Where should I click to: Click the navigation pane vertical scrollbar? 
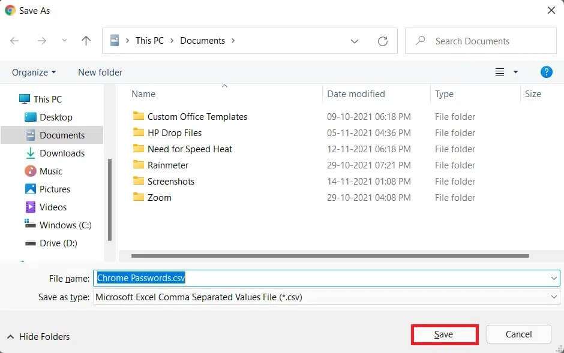point(110,200)
